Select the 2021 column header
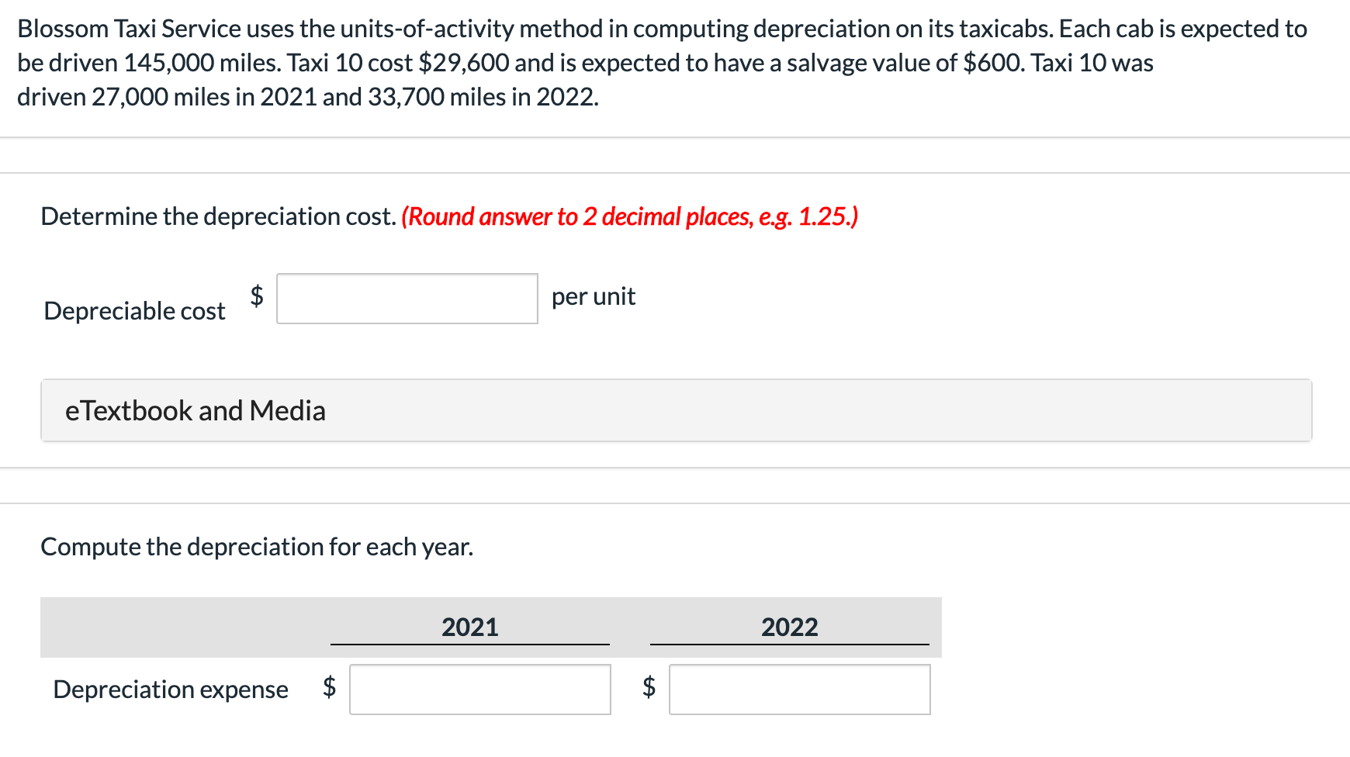The width and height of the screenshot is (1350, 757). (469, 627)
